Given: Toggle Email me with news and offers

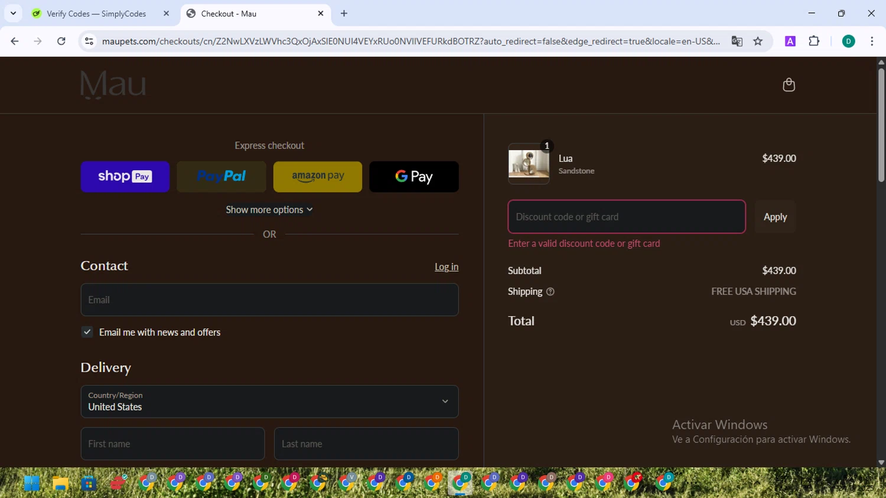Looking at the screenshot, I should [x=87, y=332].
